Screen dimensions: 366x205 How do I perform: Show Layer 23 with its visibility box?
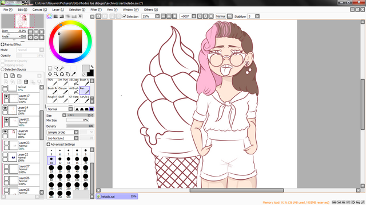click(6, 143)
